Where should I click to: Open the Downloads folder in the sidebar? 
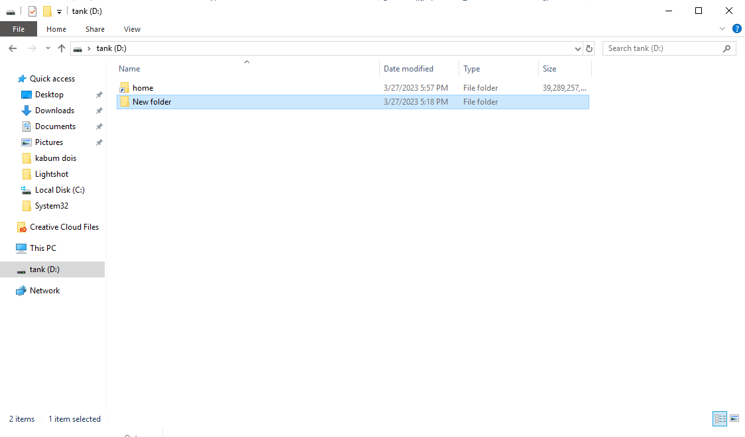click(54, 110)
